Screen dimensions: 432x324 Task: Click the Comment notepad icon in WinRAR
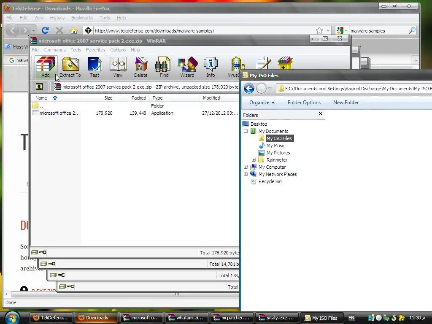263,63
